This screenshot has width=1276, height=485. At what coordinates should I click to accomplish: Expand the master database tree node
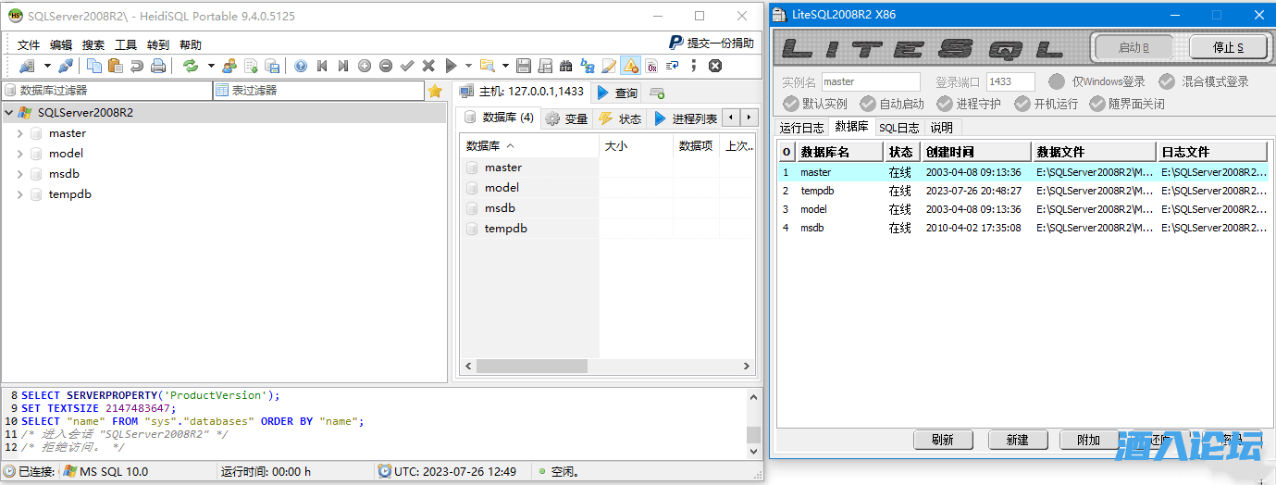tap(20, 133)
